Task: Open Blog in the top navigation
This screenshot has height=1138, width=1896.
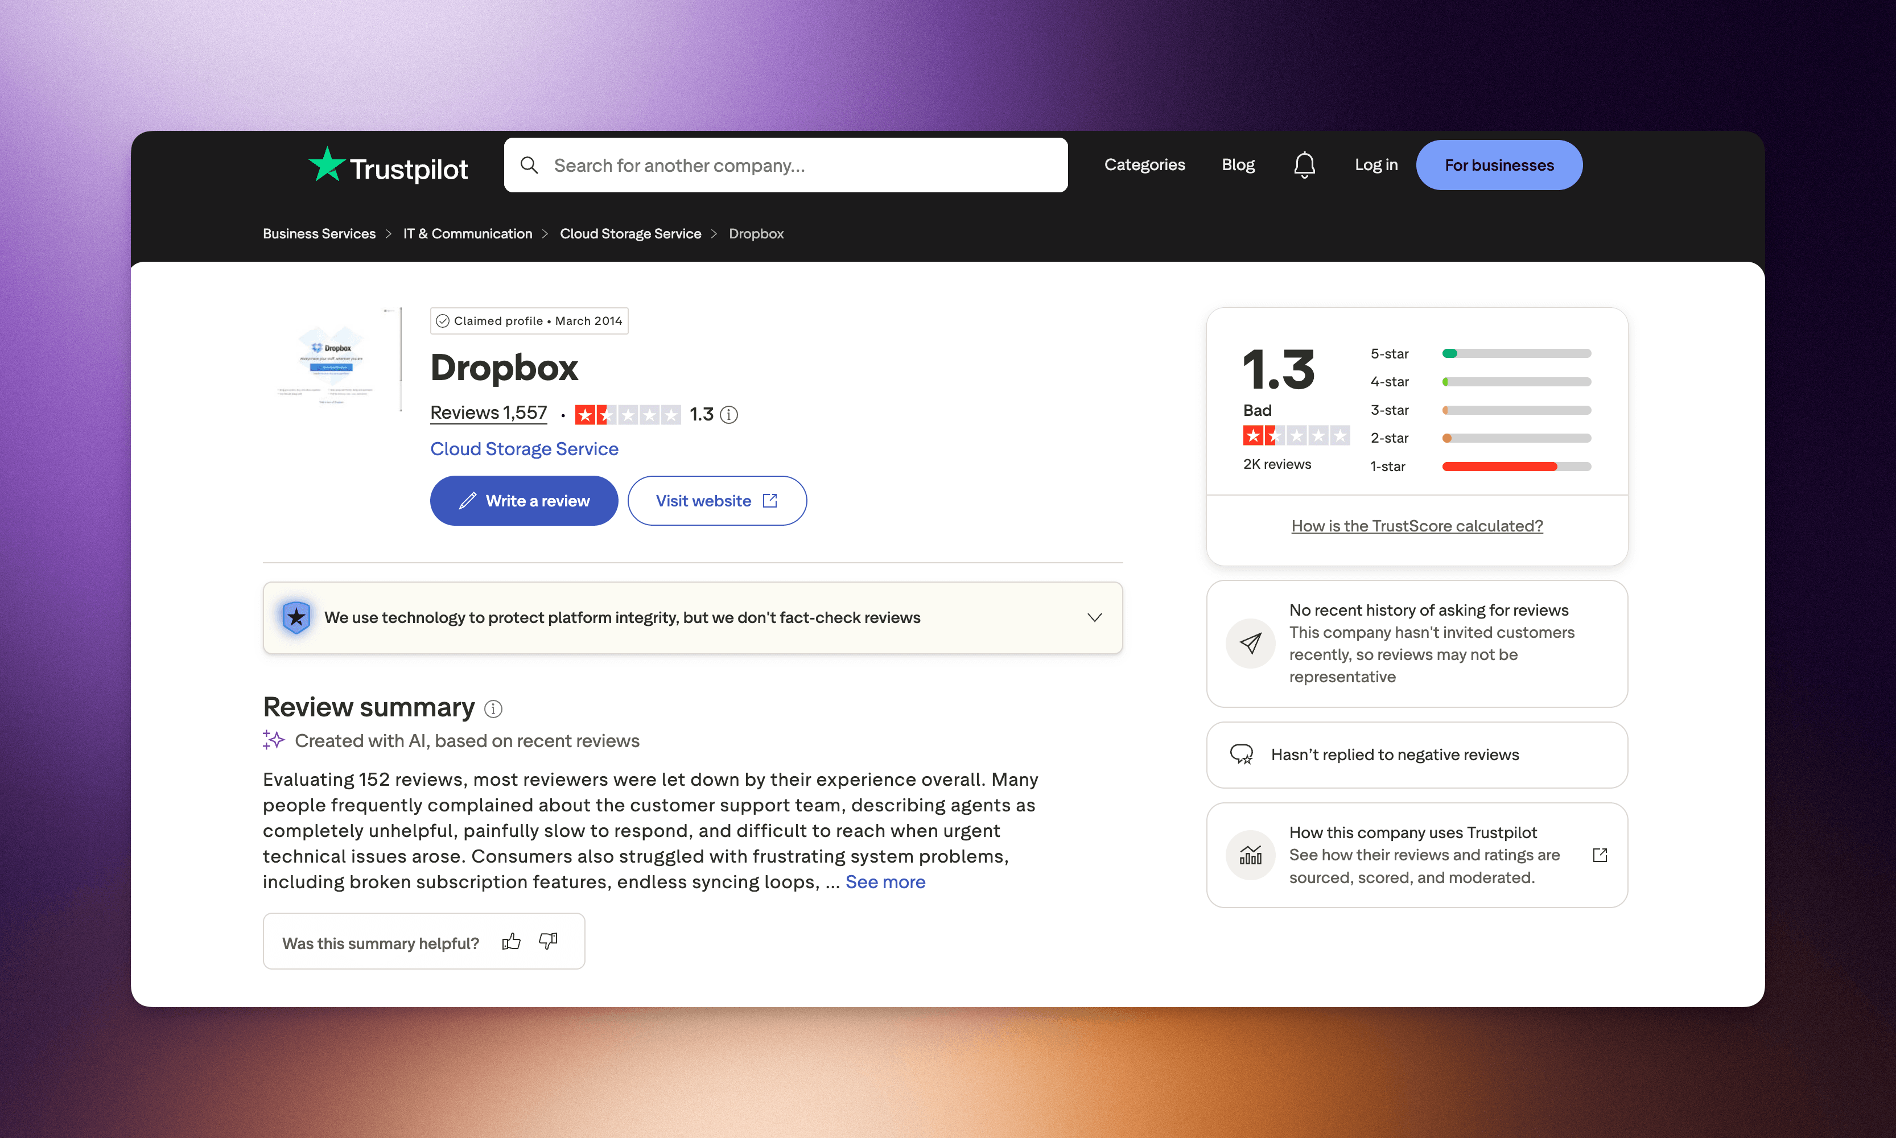Action: coord(1238,165)
